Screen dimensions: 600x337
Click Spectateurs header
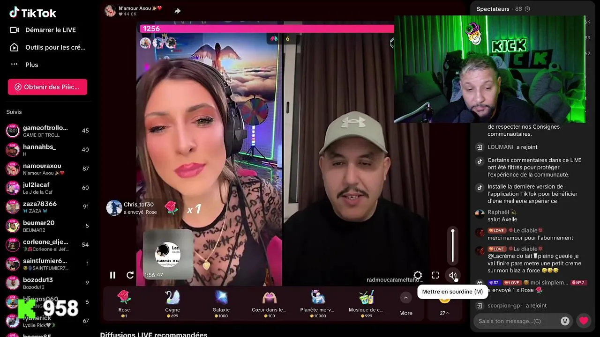pos(493,9)
